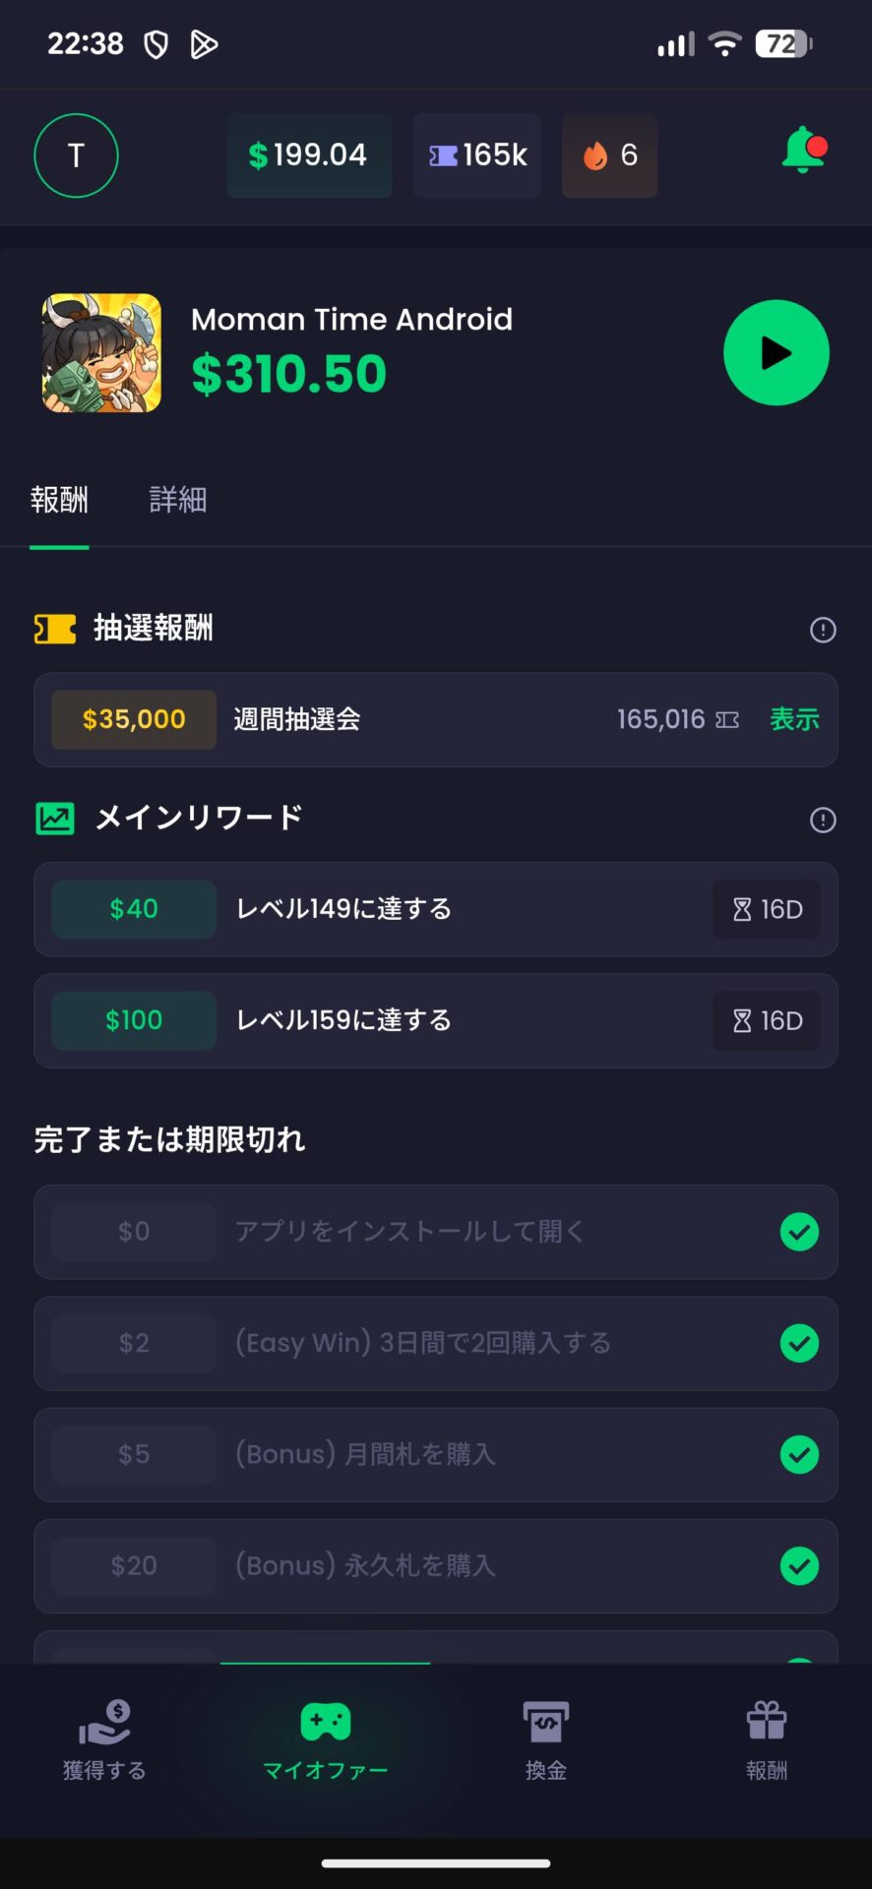Screen dimensions: 872x1889
Task: Show info for 抽選報酬 section
Action: click(x=823, y=630)
